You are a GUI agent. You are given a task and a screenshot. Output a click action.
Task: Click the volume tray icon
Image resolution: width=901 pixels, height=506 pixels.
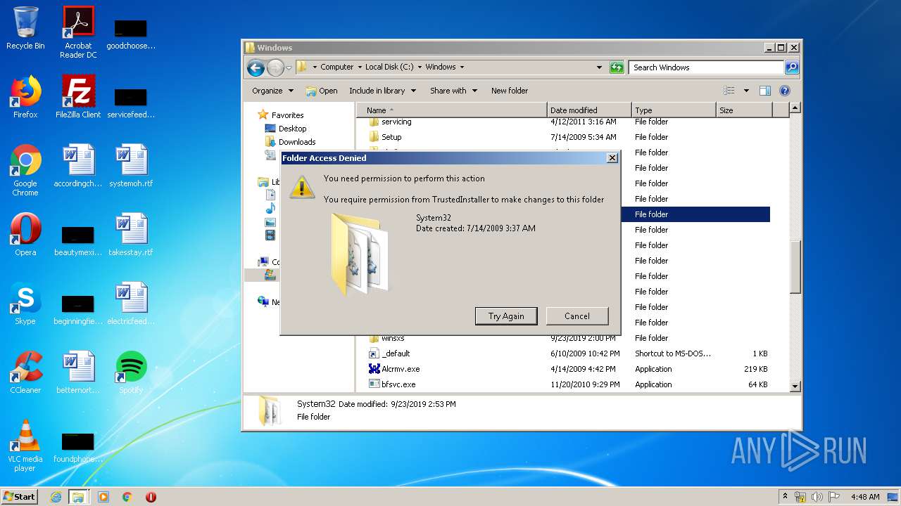pyautogui.click(x=817, y=497)
